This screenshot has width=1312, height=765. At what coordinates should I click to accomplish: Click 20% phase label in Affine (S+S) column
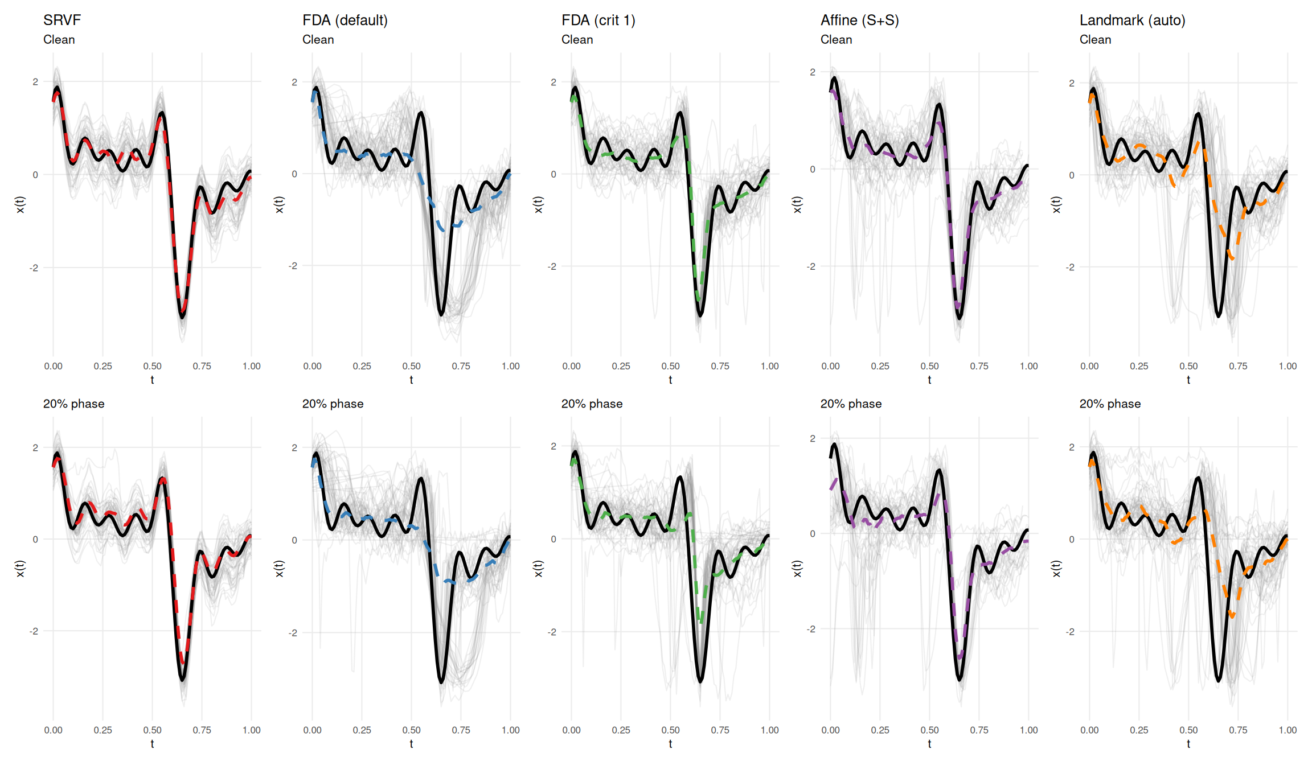point(851,404)
